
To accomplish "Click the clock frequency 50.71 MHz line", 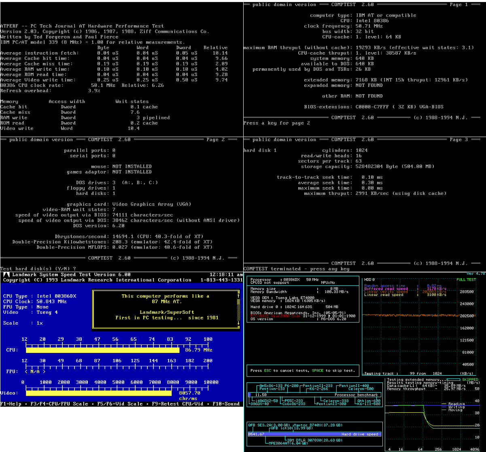I will pos(343,26).
